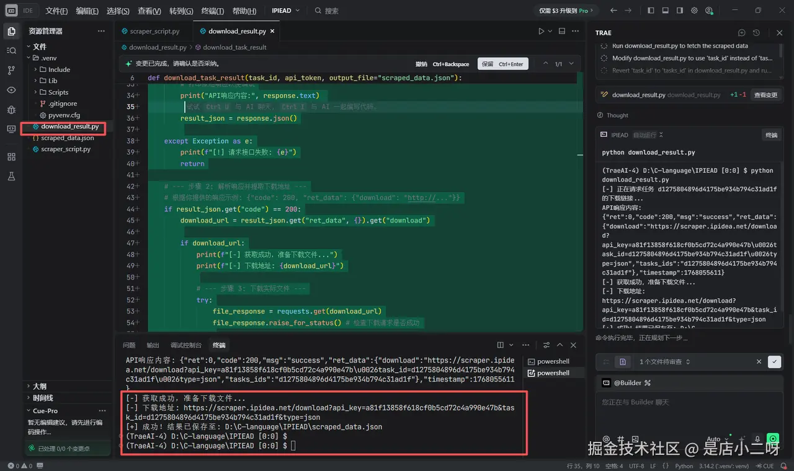
Task: Navigate back with the left arrow
Action: (x=613, y=11)
